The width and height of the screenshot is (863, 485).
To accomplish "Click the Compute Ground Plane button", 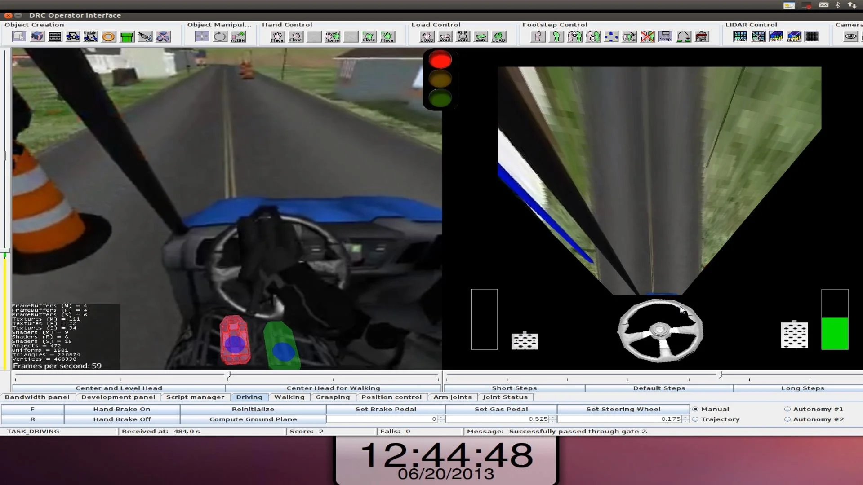I will tap(253, 419).
